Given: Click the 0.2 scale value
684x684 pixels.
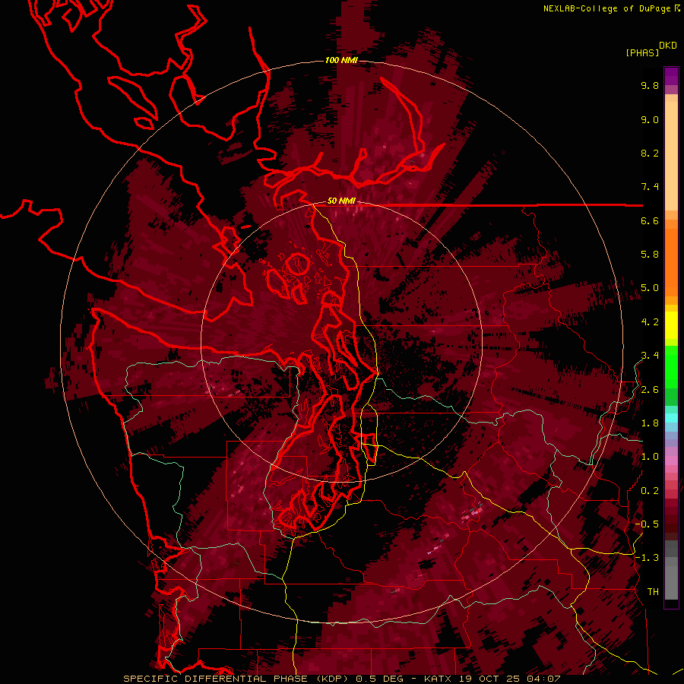Looking at the screenshot, I should [x=650, y=491].
